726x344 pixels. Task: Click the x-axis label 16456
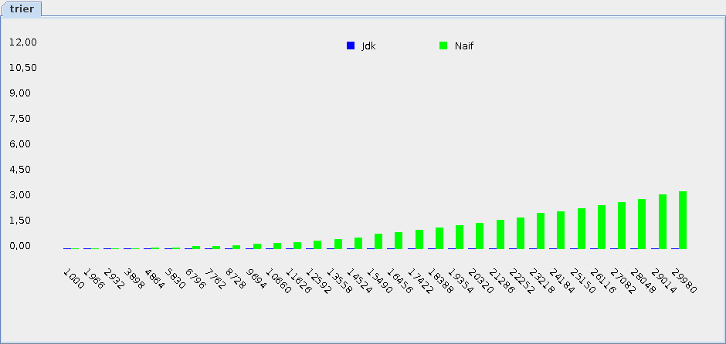[399, 281]
